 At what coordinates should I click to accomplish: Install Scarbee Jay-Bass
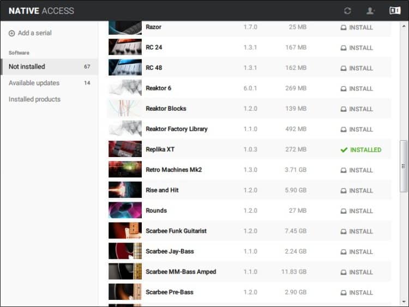(357, 252)
